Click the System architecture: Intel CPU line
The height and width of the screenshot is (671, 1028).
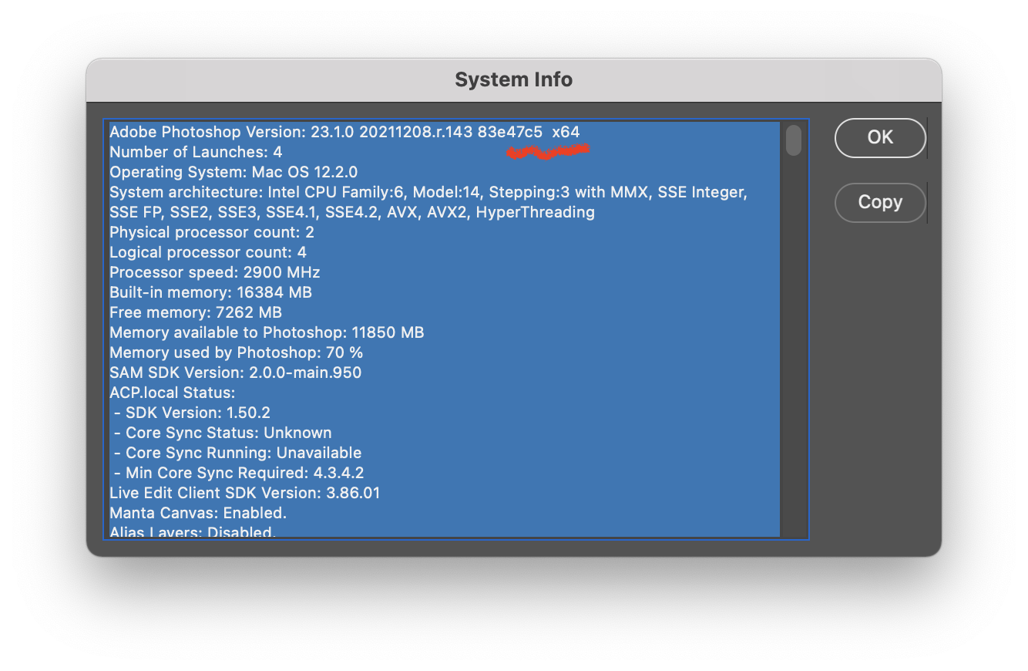[428, 192]
